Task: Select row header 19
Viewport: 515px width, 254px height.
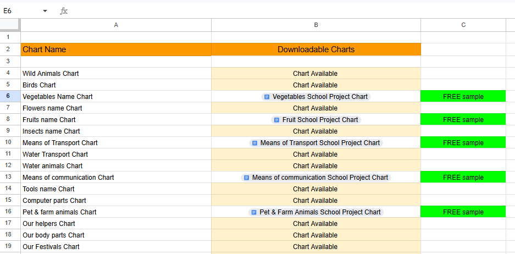Action: pyautogui.click(x=10, y=246)
